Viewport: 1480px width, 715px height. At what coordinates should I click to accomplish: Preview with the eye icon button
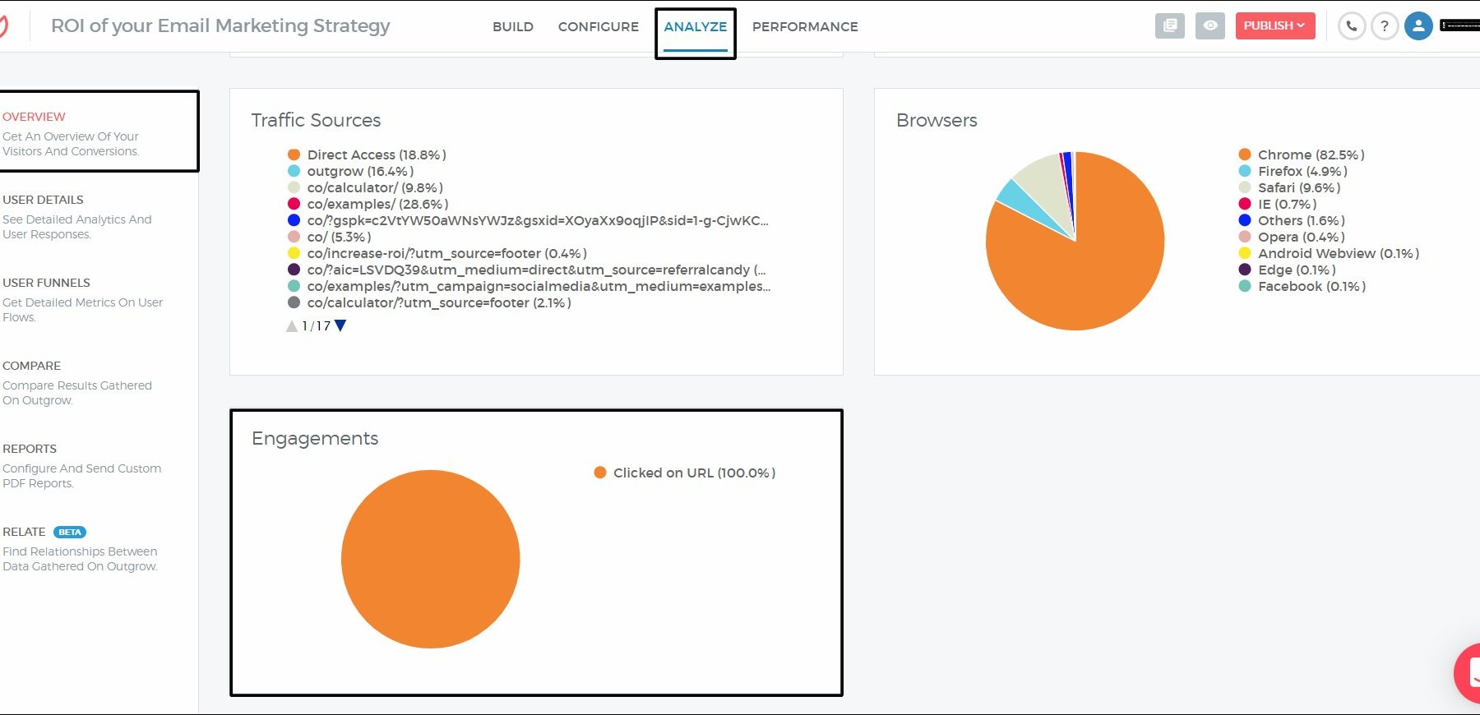coord(1209,25)
